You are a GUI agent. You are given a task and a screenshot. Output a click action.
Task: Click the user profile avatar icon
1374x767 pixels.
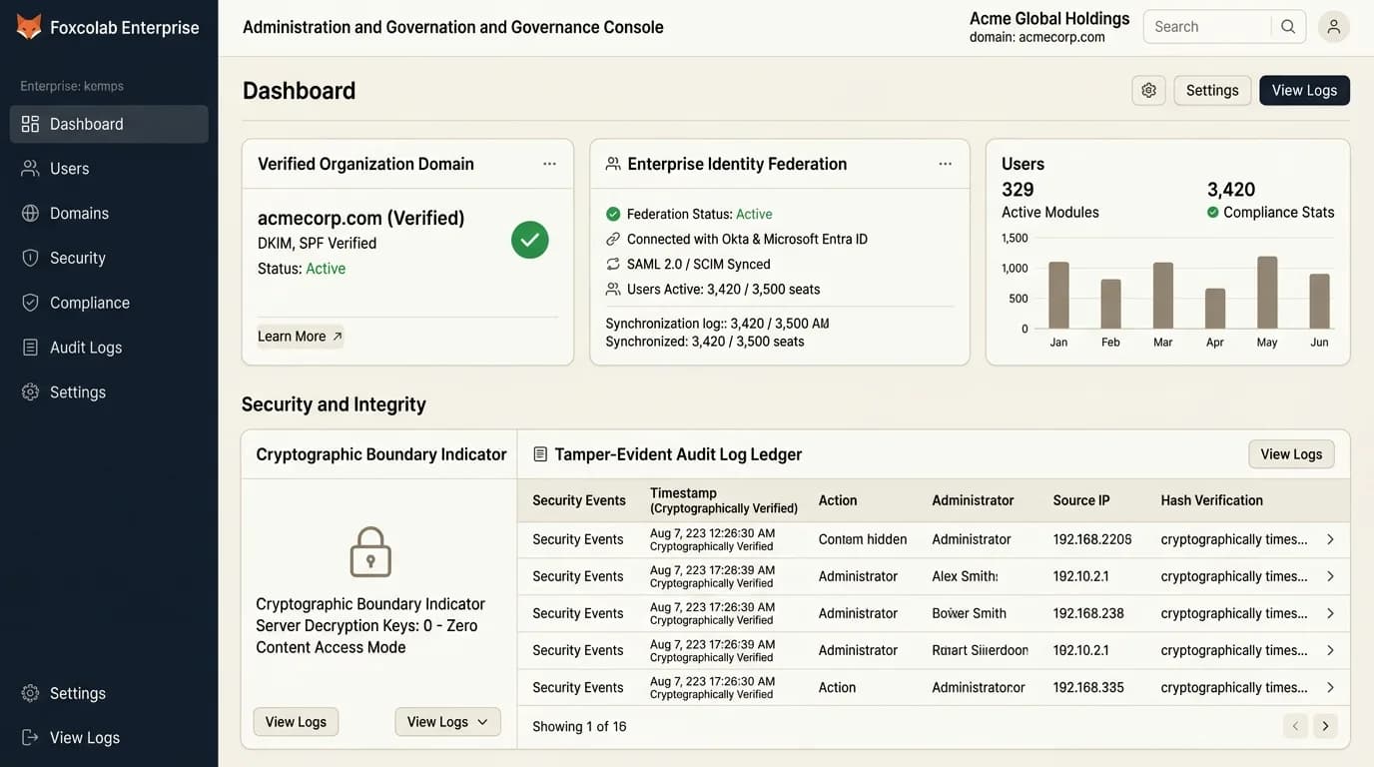click(x=1333, y=27)
